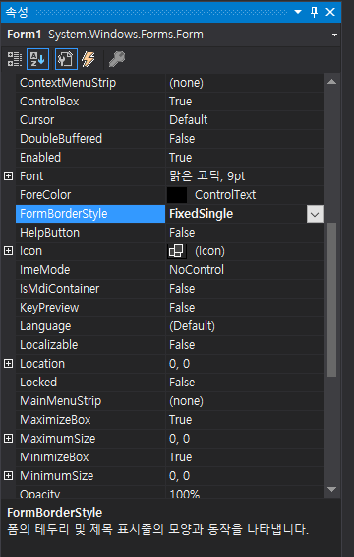Click the vertical scrollbar thumb

coord(332,300)
